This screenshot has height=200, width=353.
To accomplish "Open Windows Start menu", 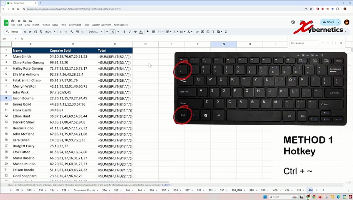I will click(265, 197).
